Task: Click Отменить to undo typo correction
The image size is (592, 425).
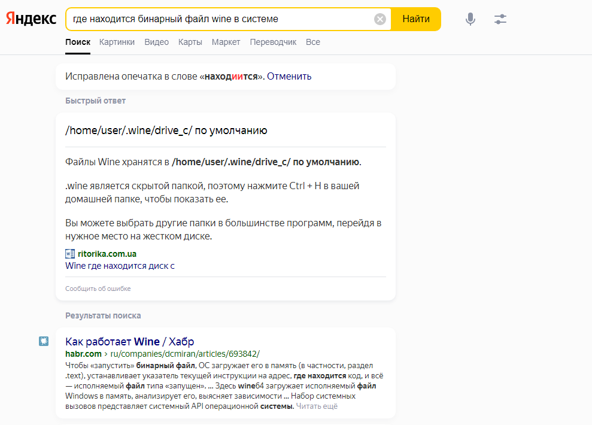Action: point(289,77)
